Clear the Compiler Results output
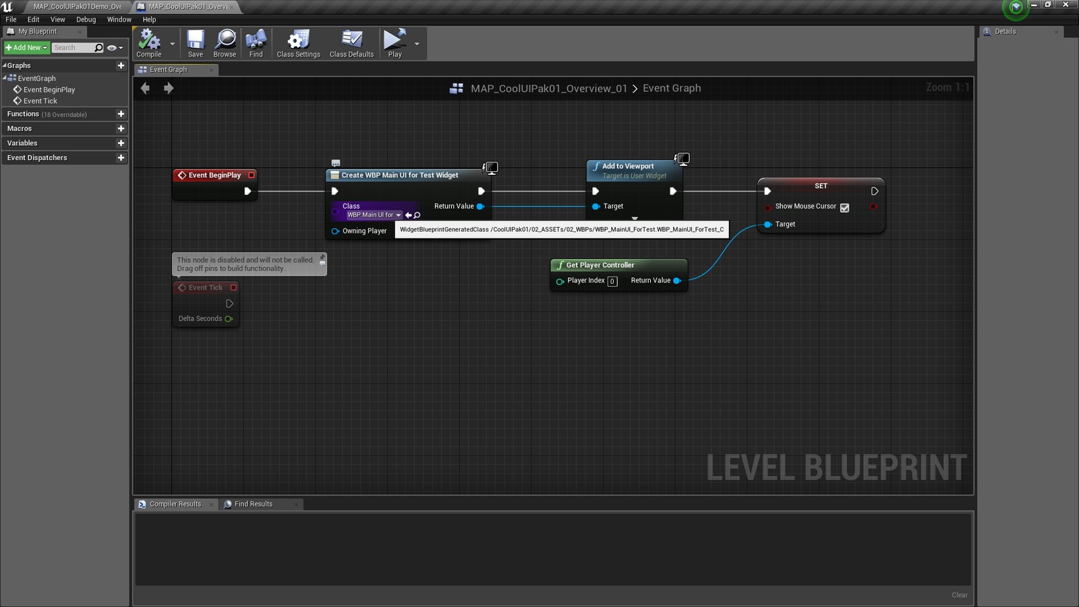Viewport: 1079px width, 607px height. pyautogui.click(x=959, y=595)
